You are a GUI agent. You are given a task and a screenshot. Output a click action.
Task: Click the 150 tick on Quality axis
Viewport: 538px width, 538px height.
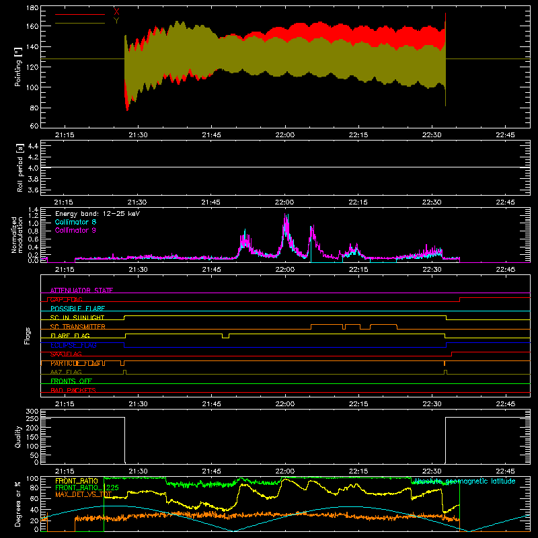(32, 437)
